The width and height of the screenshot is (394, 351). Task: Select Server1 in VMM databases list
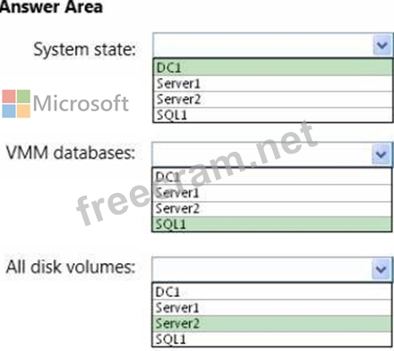[x=272, y=193]
